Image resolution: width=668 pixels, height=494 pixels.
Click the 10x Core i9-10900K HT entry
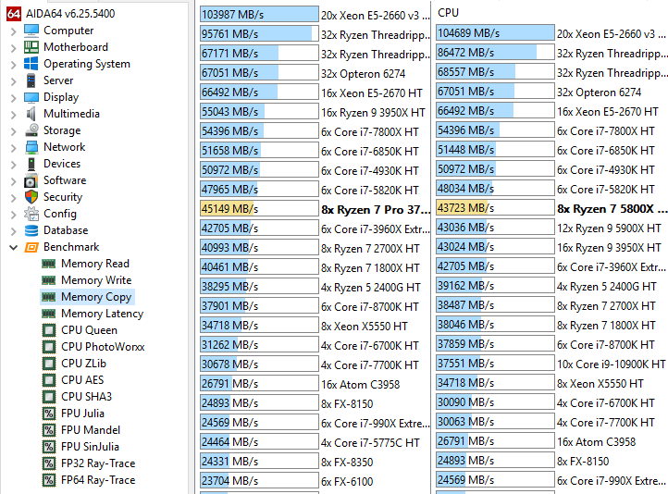611,364
